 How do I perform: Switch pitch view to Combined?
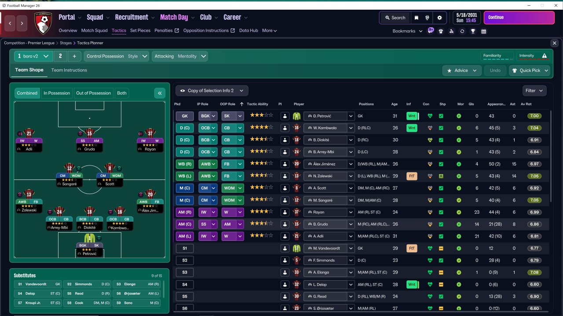point(27,93)
